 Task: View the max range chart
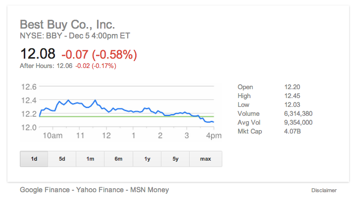tap(205, 159)
